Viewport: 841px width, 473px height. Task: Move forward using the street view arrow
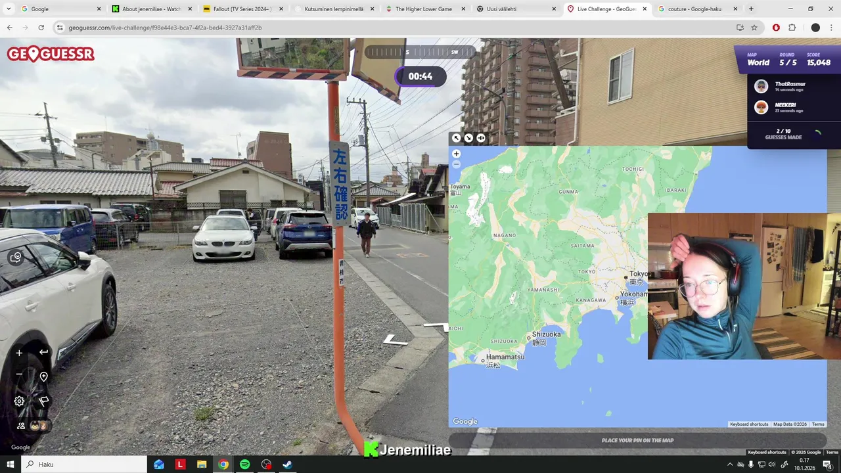pyautogui.click(x=395, y=340)
